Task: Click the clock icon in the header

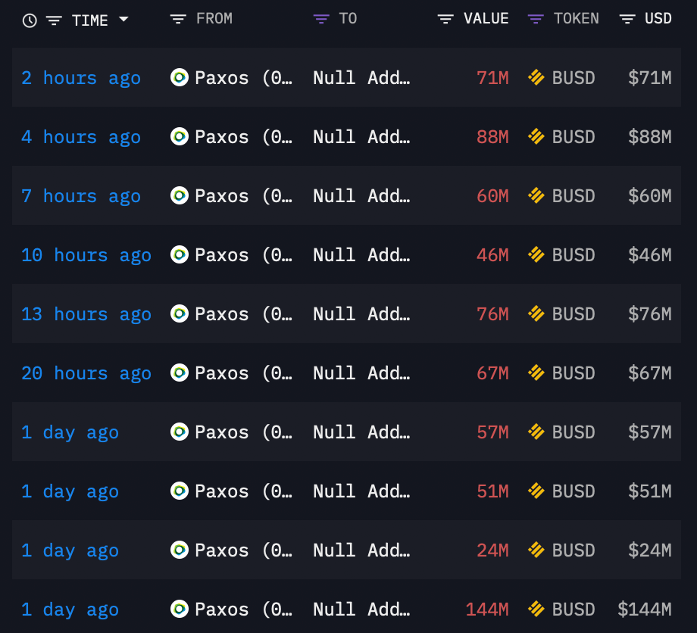Action: [30, 20]
